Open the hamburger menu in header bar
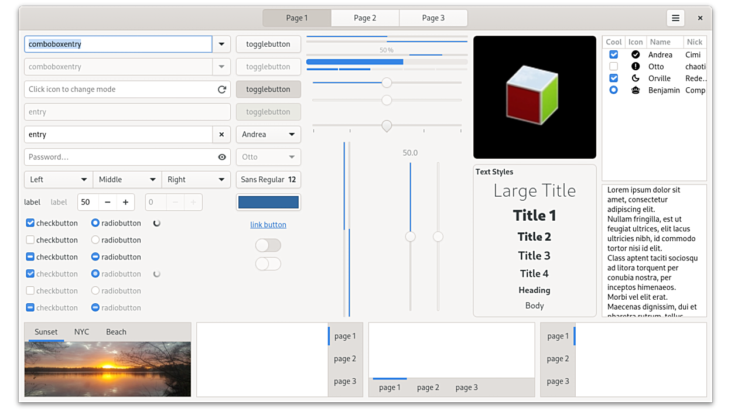This screenshot has width=731, height=411. coord(675,18)
